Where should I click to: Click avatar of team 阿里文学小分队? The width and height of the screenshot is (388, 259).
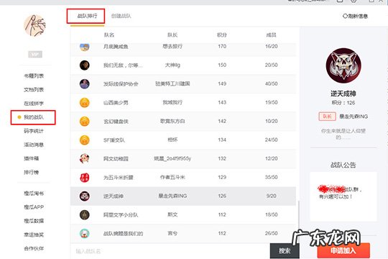click(84, 215)
